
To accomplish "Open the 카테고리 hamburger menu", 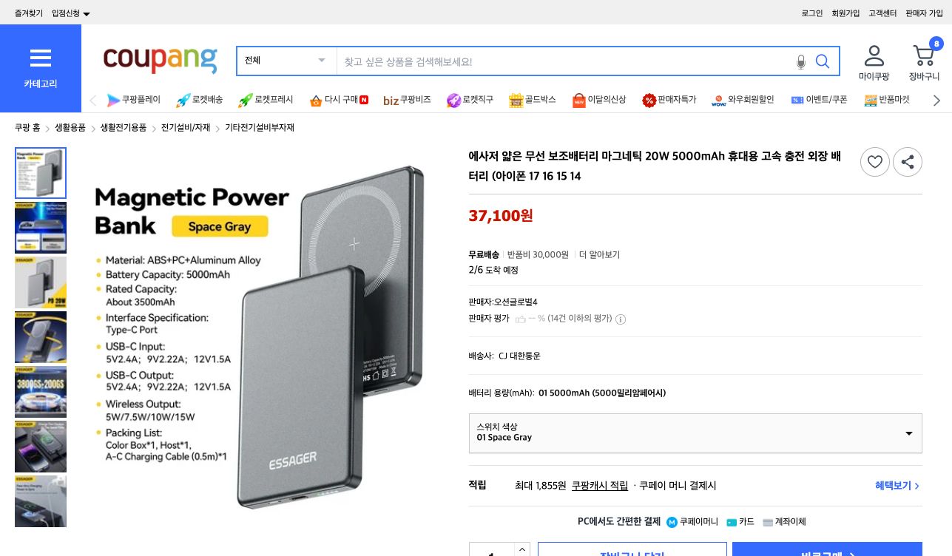I will coord(41,58).
